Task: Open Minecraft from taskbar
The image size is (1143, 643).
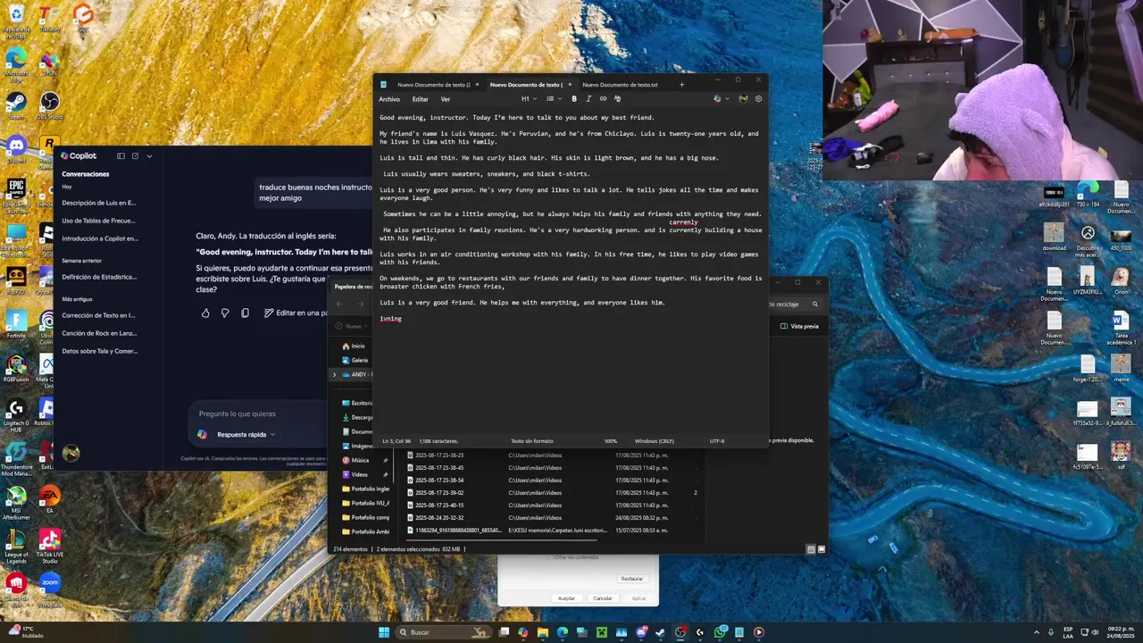Action: click(x=602, y=632)
